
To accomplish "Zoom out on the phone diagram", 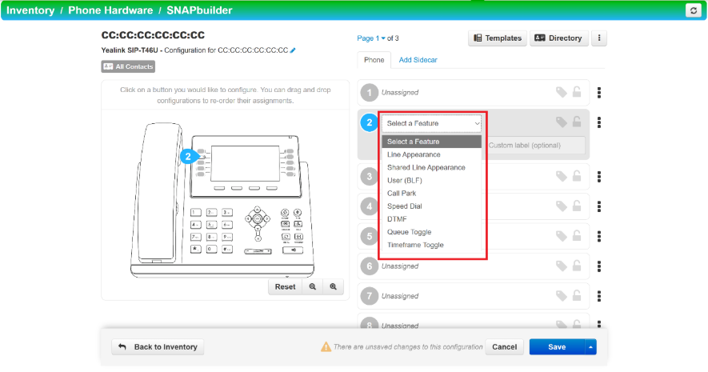I will pyautogui.click(x=313, y=286).
